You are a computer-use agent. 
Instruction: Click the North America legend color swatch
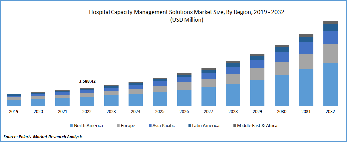click(x=71, y=126)
